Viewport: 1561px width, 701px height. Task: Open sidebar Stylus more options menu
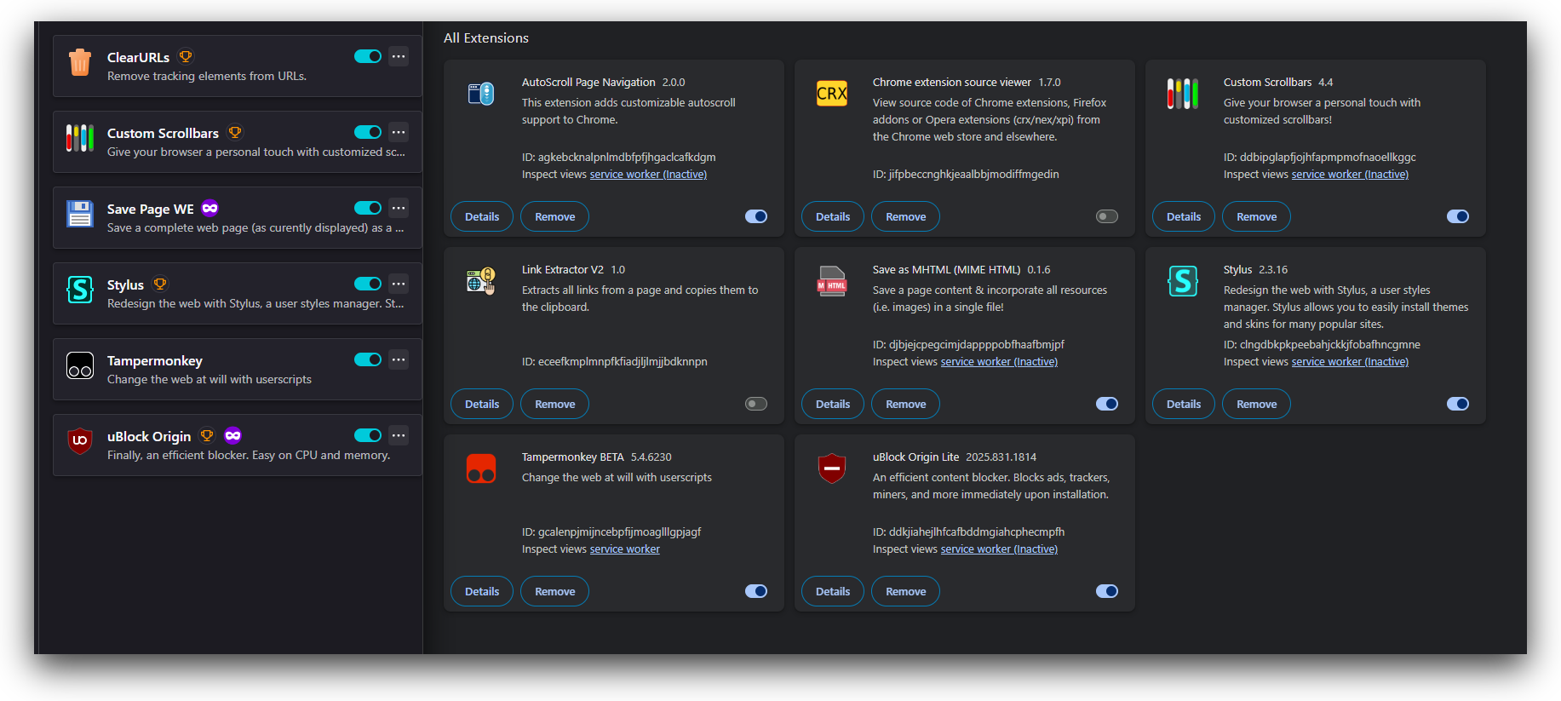[x=399, y=284]
